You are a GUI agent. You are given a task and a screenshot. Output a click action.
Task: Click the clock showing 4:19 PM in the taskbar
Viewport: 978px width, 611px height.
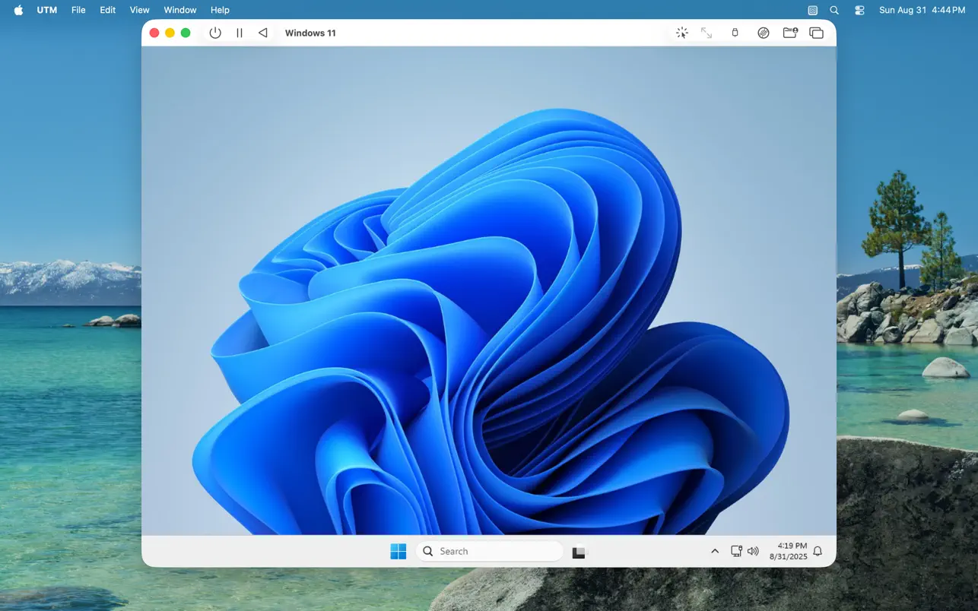point(791,551)
